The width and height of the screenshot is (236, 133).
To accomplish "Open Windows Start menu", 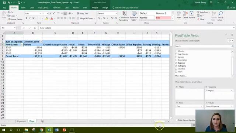I will [4, 130].
